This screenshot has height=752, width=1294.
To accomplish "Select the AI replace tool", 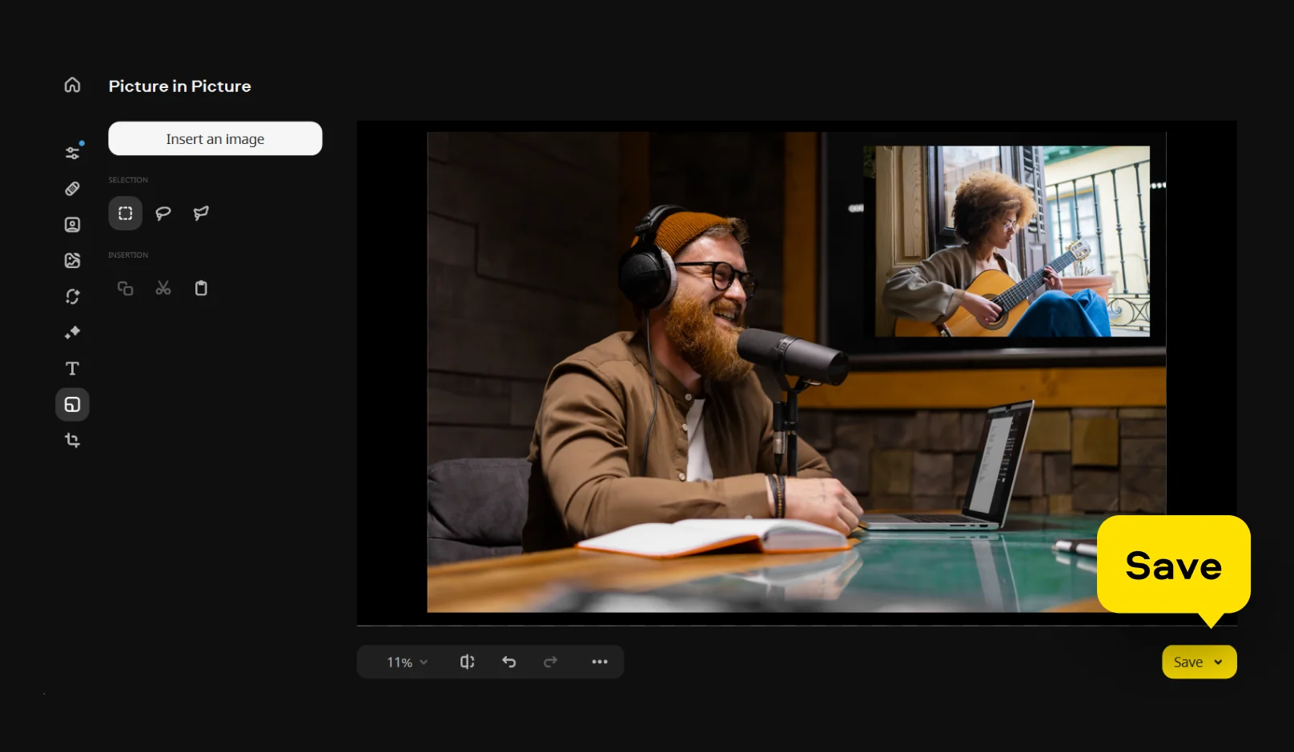I will click(72, 297).
